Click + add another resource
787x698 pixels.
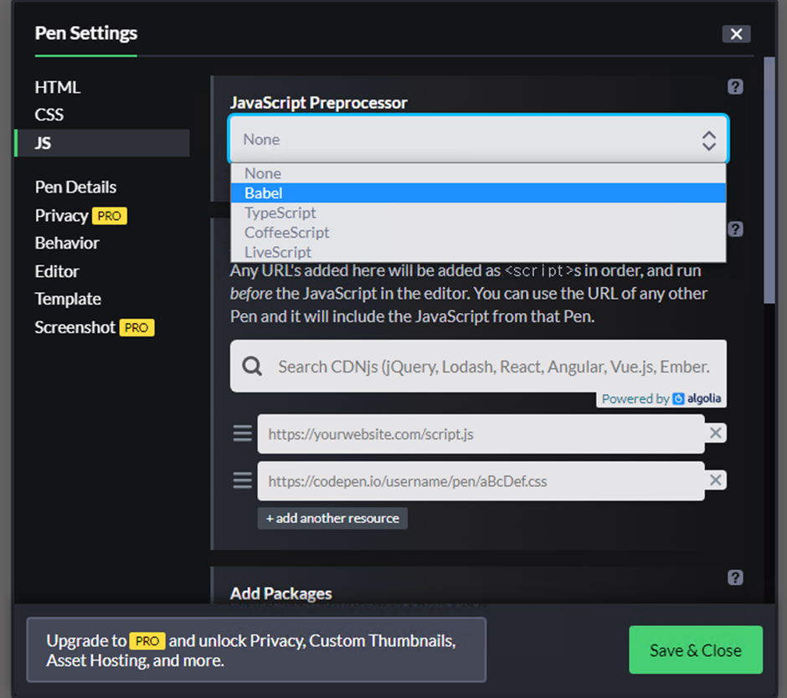pyautogui.click(x=332, y=518)
